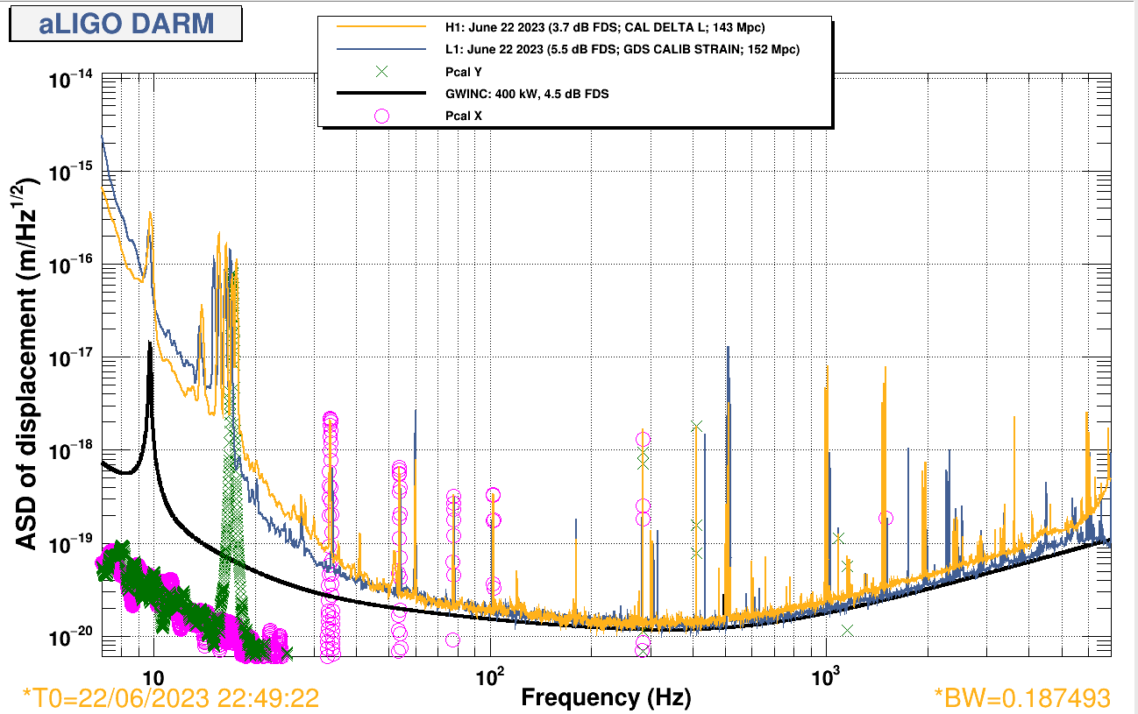Select the GWINC 400 kW legend text
Image resolution: width=1138 pixels, height=714 pixels.
point(526,94)
